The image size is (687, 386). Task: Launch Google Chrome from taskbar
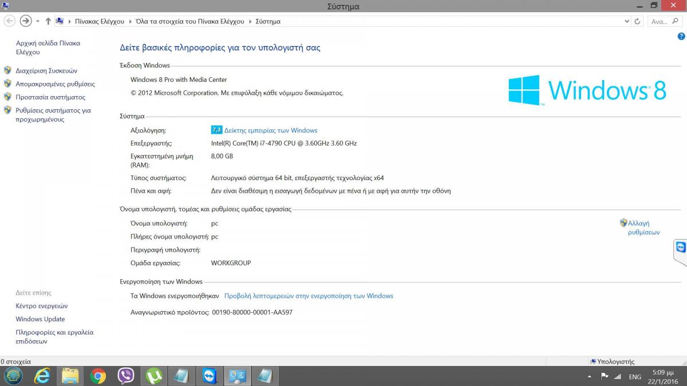point(98,376)
